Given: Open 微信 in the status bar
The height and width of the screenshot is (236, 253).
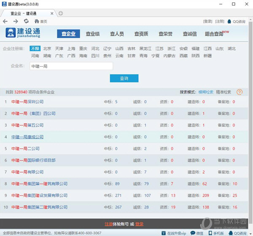Looking at the screenshot, I should 197,233.
